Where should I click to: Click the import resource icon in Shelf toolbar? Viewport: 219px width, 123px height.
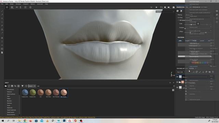tap(18, 86)
